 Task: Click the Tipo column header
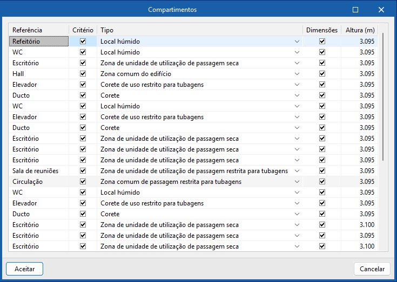point(200,30)
